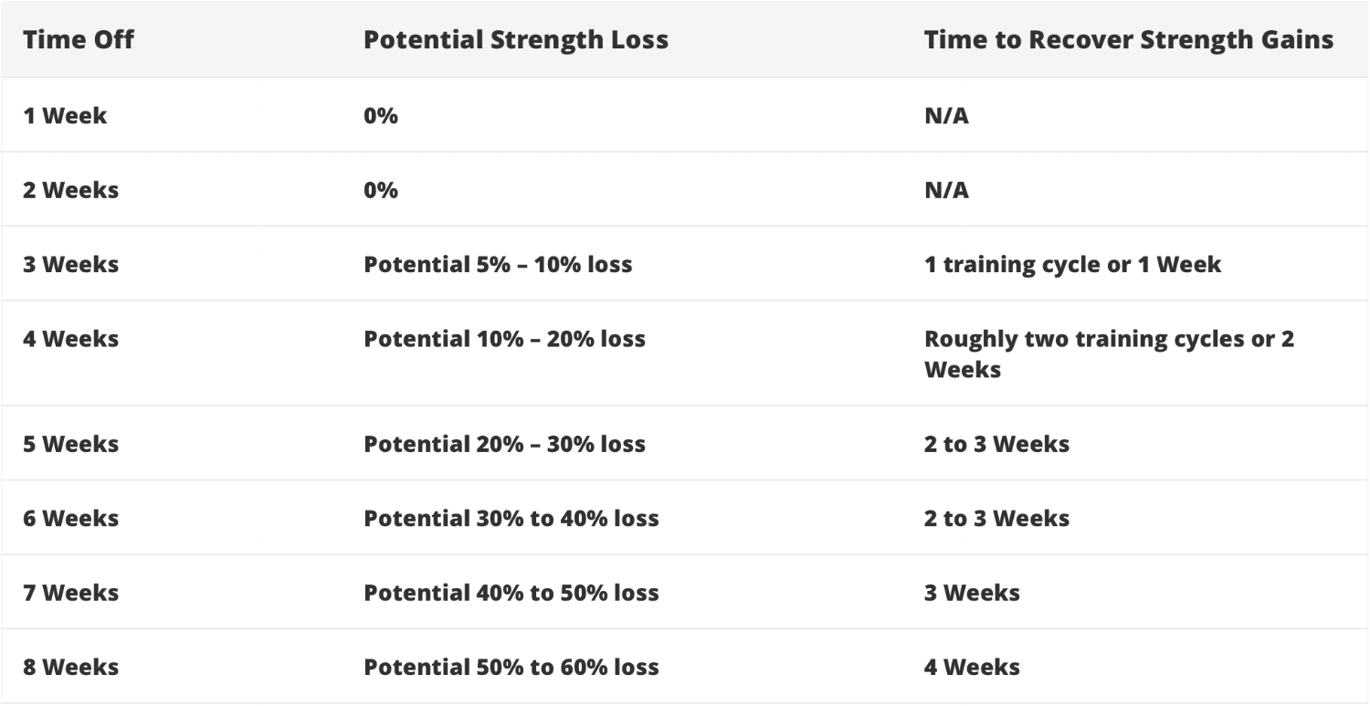Click the Roughly two training cycles cell
This screenshot has height=706, width=1370.
point(1110,354)
